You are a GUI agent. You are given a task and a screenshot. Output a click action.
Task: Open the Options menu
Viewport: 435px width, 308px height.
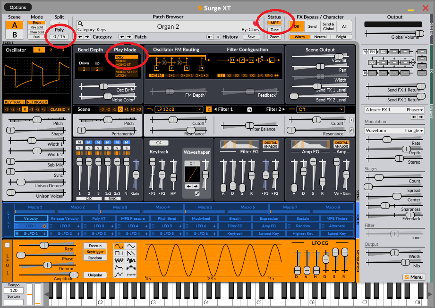18,7
